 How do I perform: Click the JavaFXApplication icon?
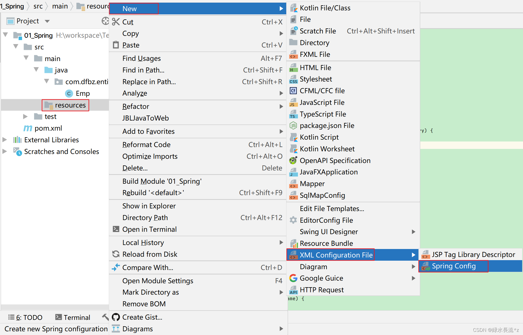click(x=293, y=172)
